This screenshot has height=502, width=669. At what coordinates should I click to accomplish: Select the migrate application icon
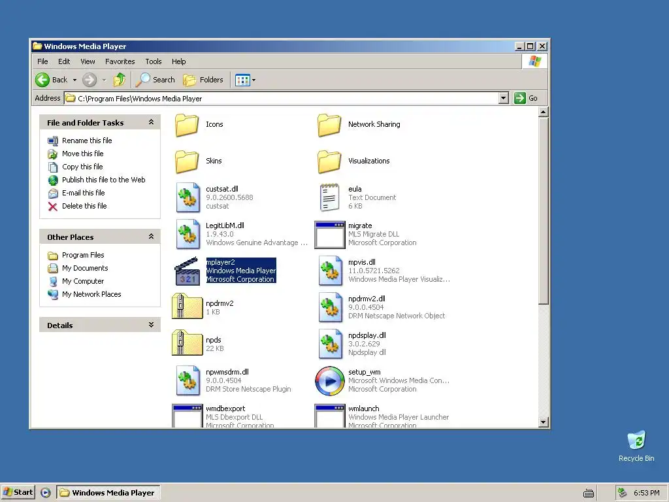[329, 235]
